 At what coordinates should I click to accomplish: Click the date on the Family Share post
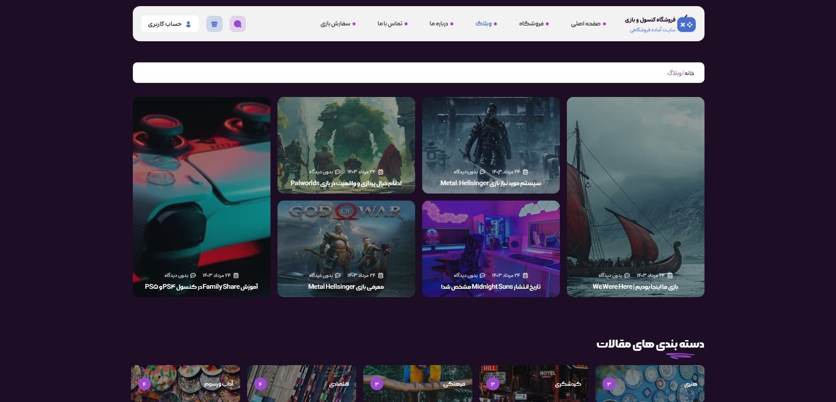point(217,275)
